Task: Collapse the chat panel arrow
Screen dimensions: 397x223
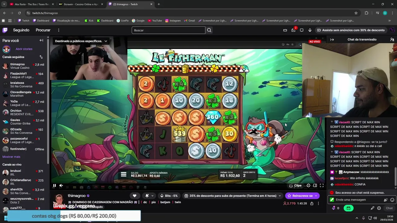Action: click(x=332, y=39)
